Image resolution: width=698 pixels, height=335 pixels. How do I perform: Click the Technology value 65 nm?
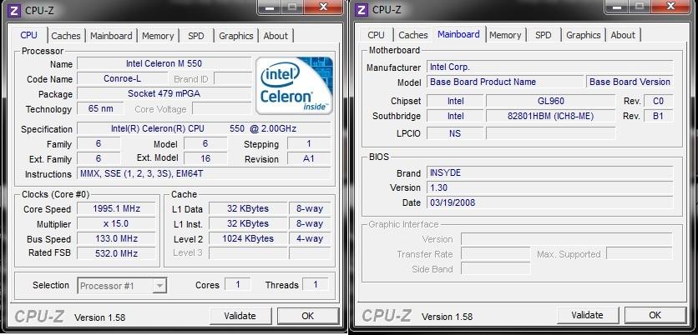coord(100,108)
